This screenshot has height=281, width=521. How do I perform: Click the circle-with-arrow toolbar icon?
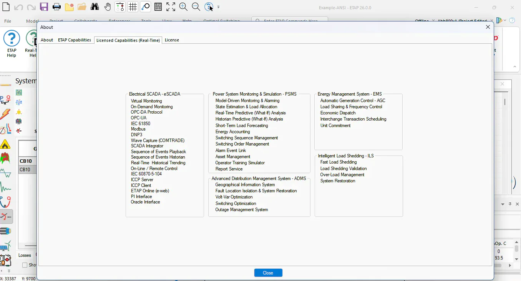tap(145, 7)
